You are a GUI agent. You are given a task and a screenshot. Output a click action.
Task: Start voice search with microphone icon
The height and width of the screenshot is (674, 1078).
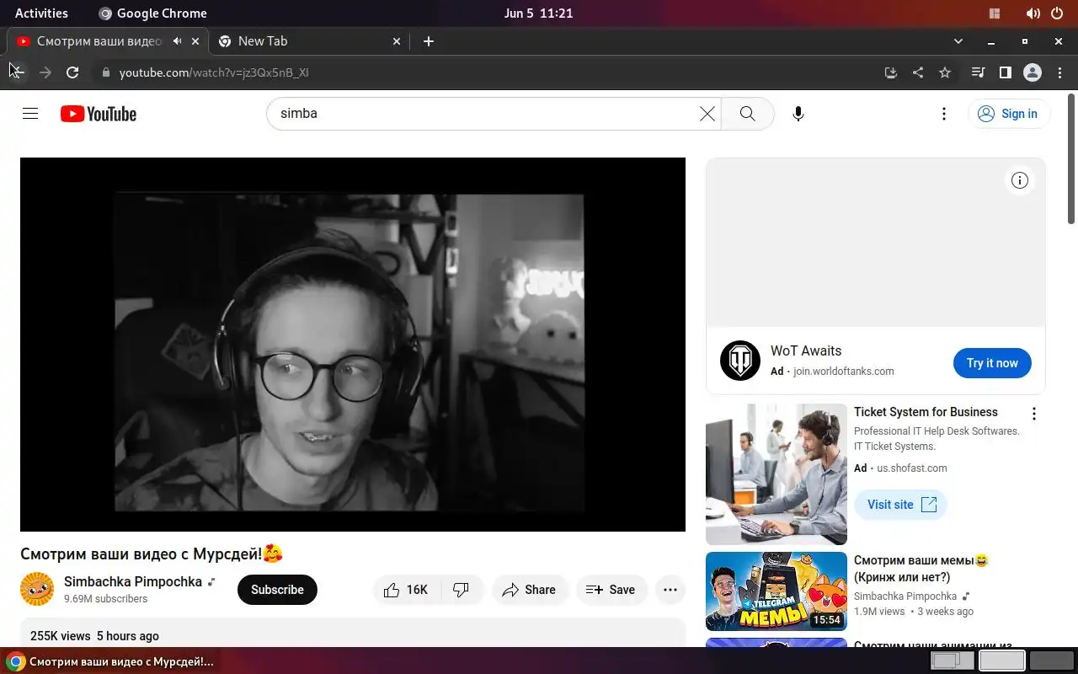point(798,114)
